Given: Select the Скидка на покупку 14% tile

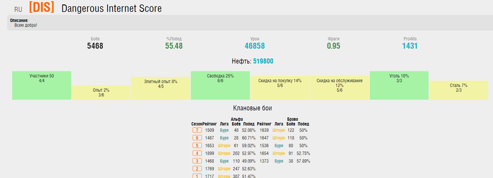Looking at the screenshot, I should [280, 88].
